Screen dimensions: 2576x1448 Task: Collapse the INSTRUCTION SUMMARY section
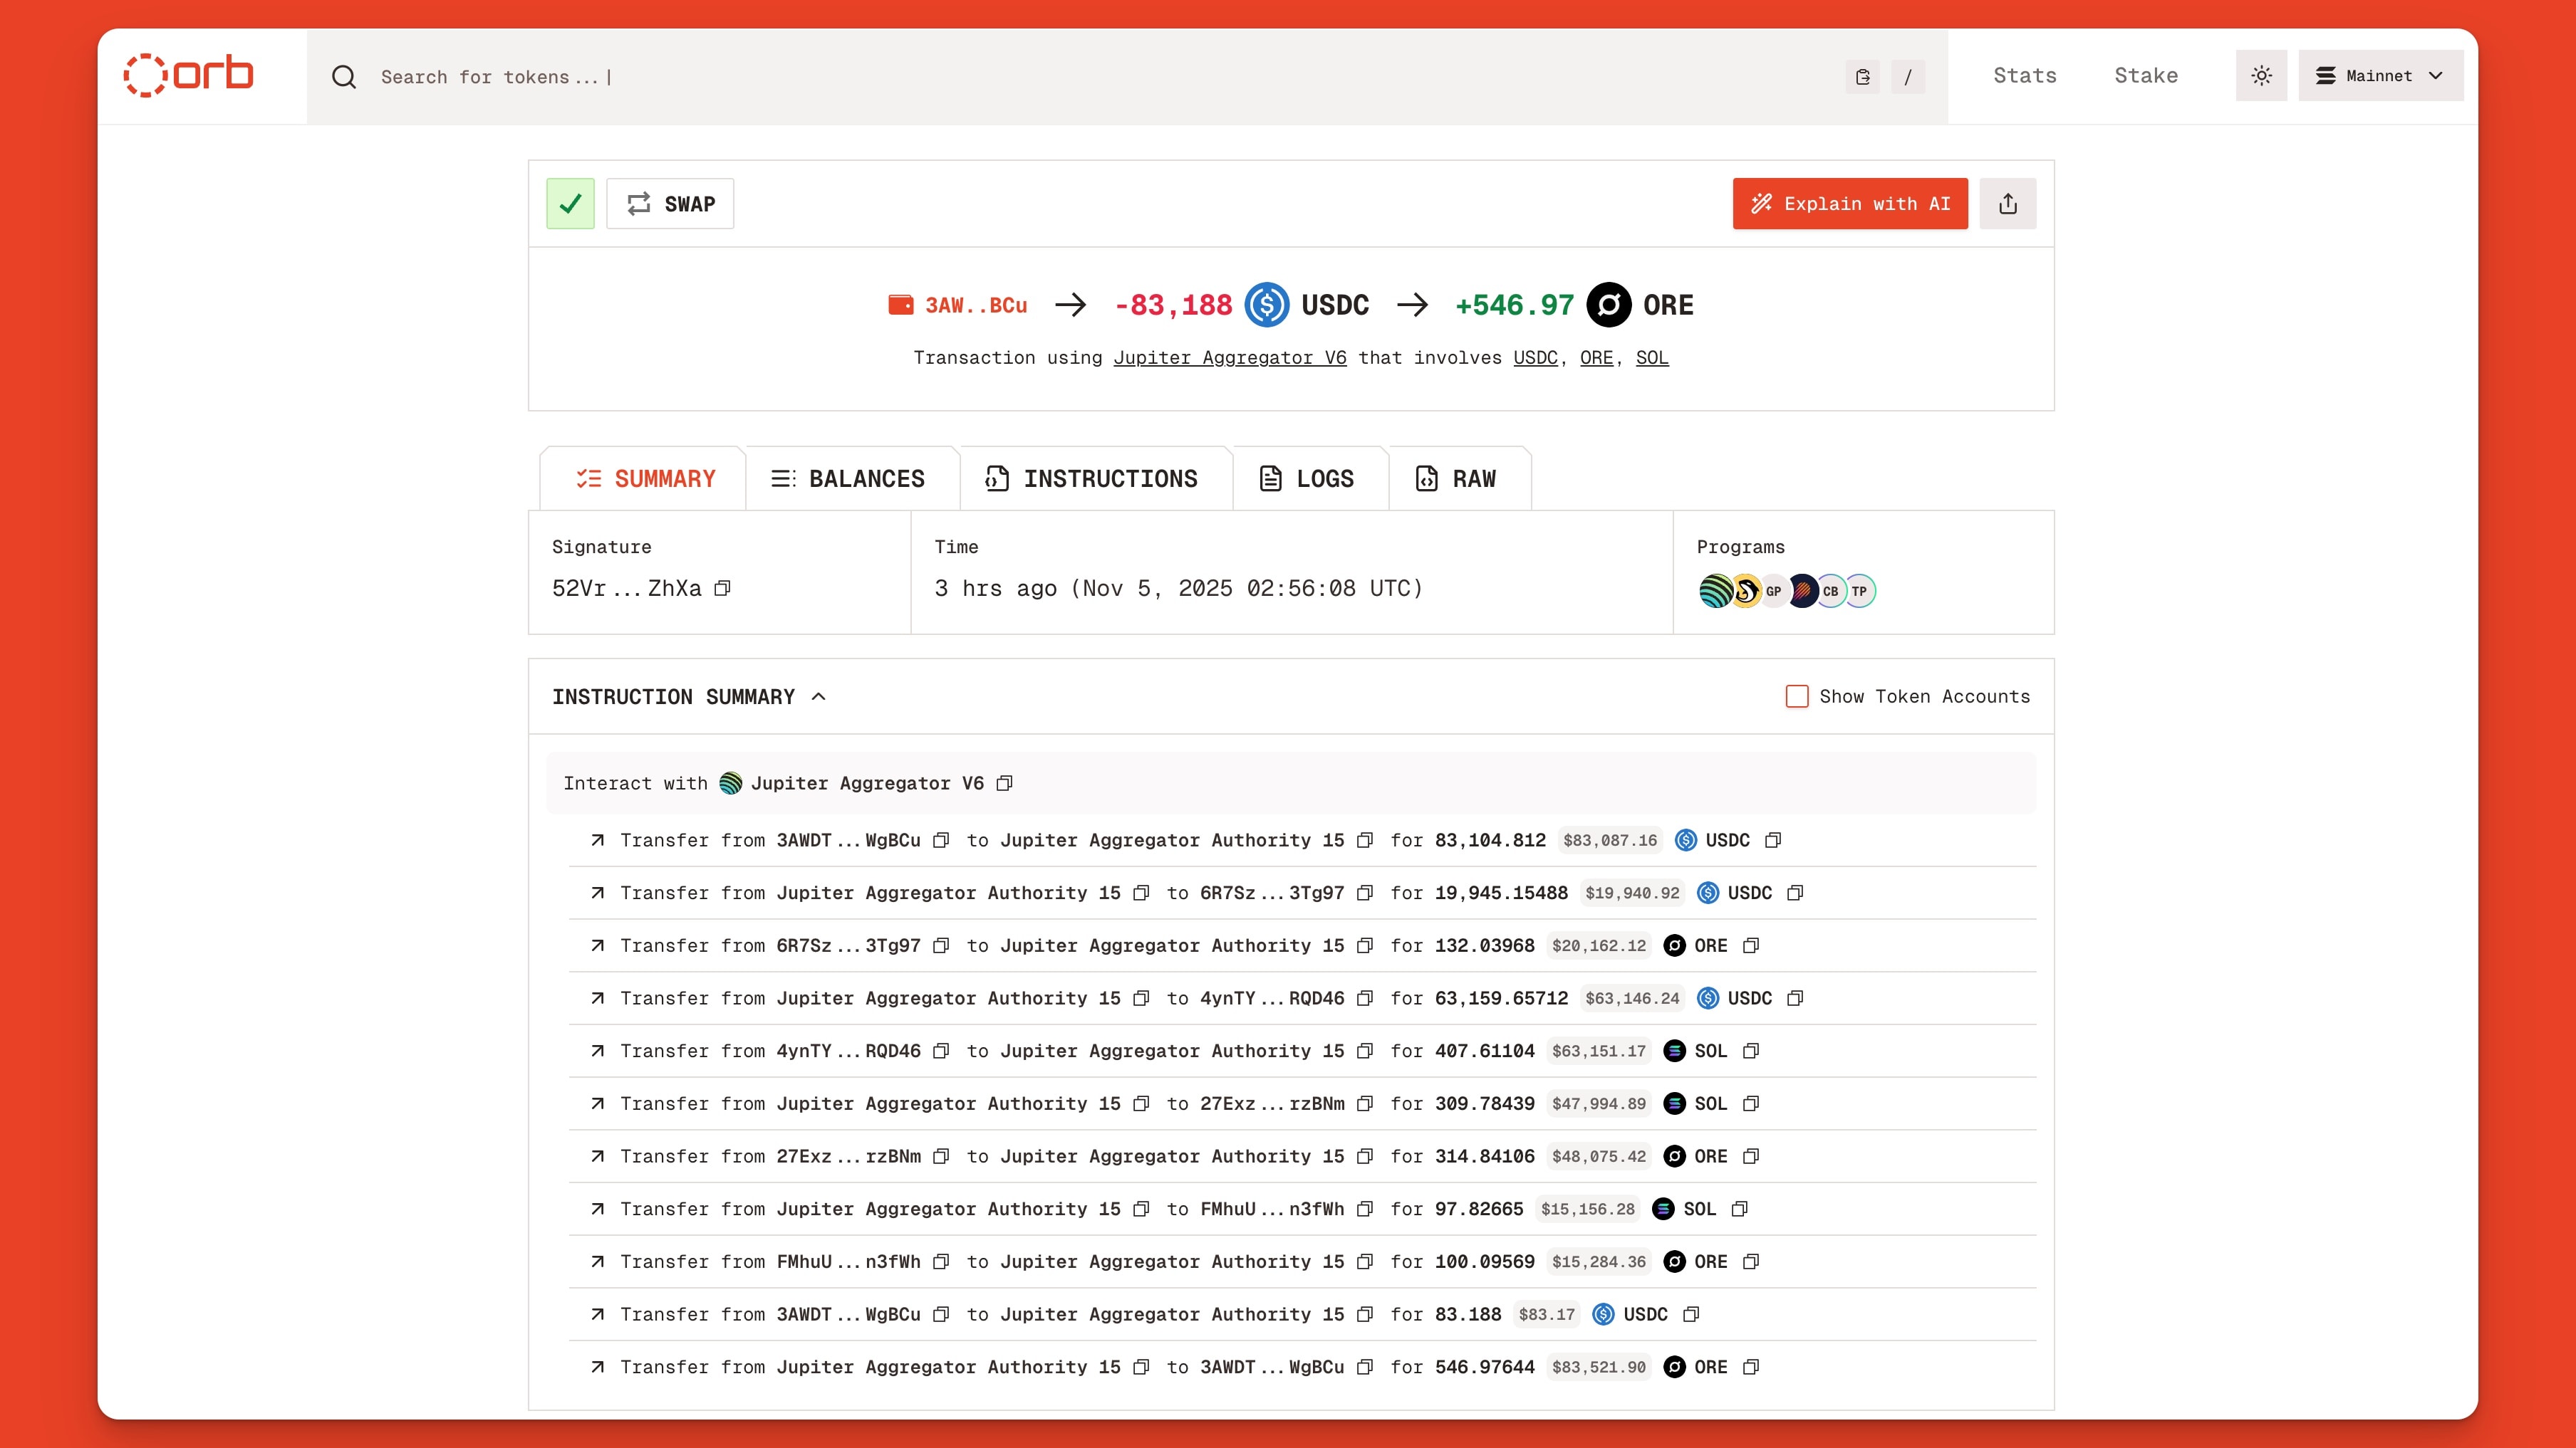point(820,696)
